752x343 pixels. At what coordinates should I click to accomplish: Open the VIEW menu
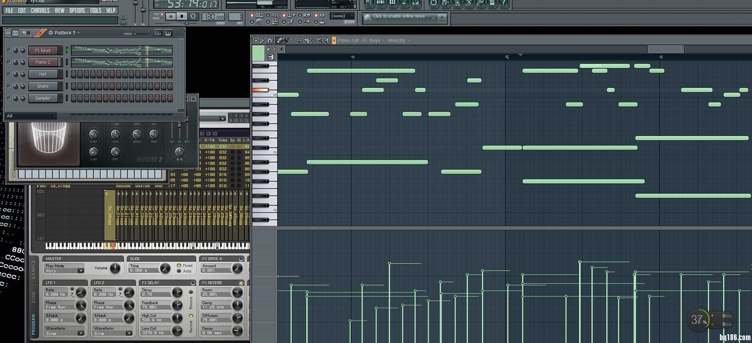coord(59,10)
